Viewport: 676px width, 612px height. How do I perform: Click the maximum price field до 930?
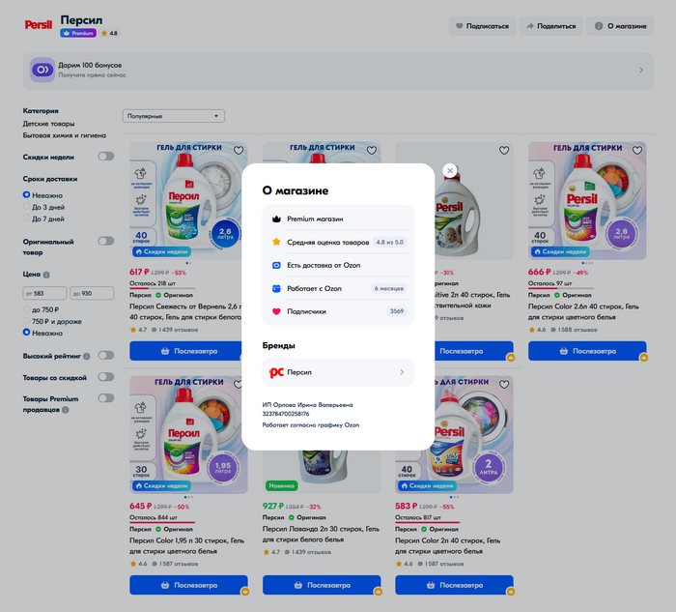(92, 293)
